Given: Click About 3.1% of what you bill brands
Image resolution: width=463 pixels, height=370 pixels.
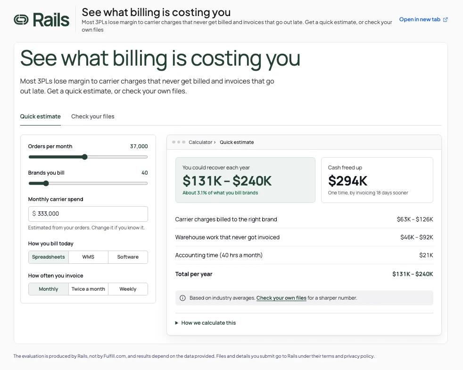Looking at the screenshot, I should tap(220, 193).
